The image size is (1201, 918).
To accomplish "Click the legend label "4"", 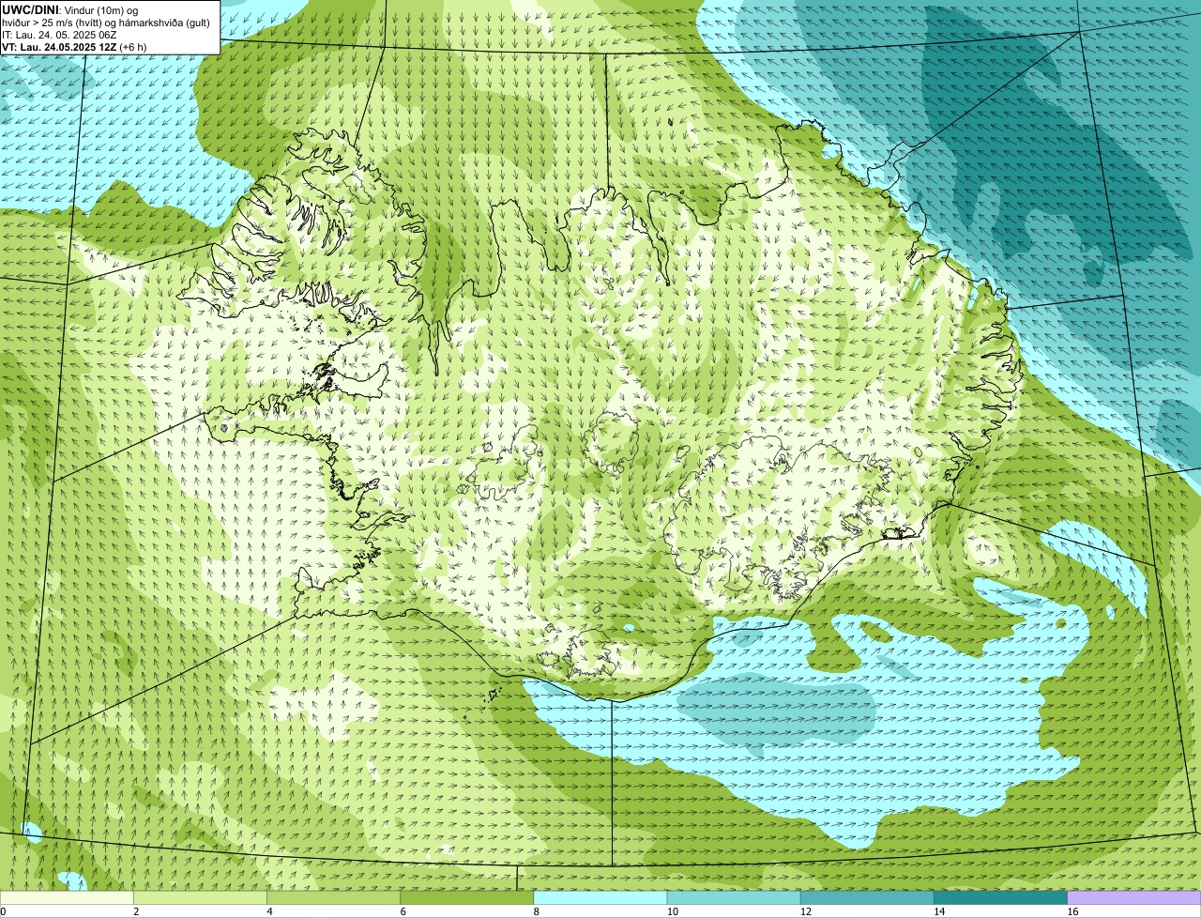I will [x=269, y=911].
